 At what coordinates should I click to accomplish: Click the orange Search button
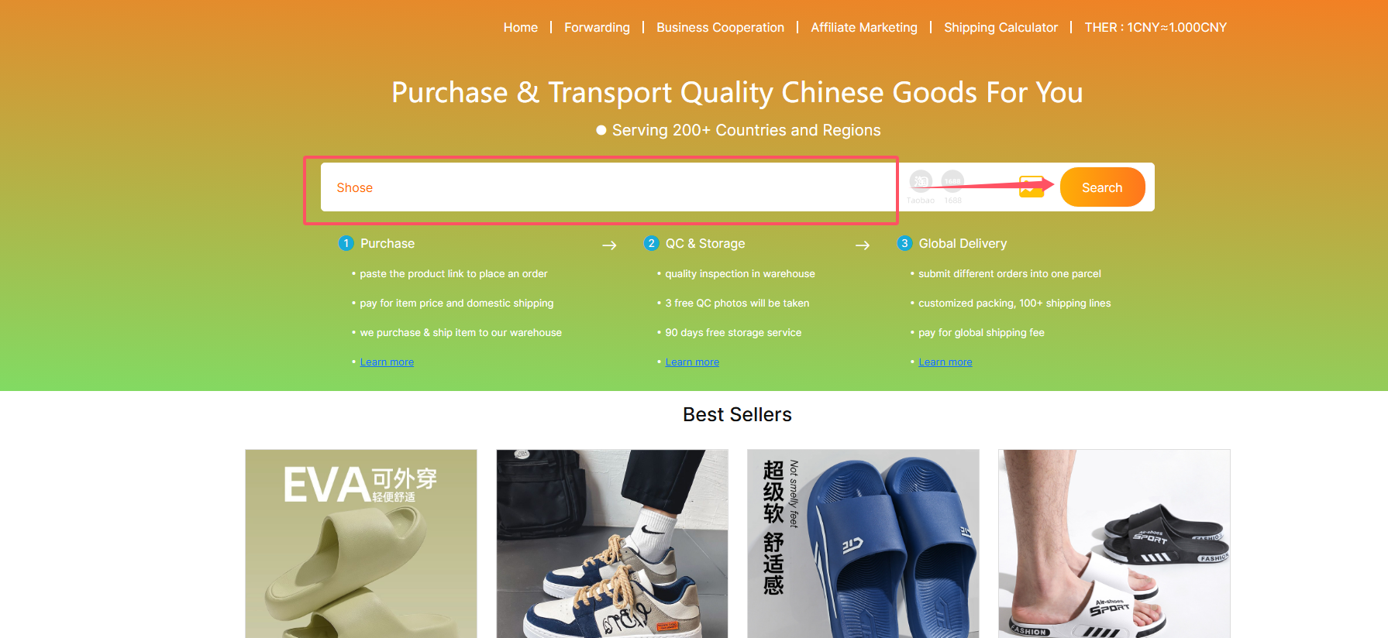[x=1102, y=187]
